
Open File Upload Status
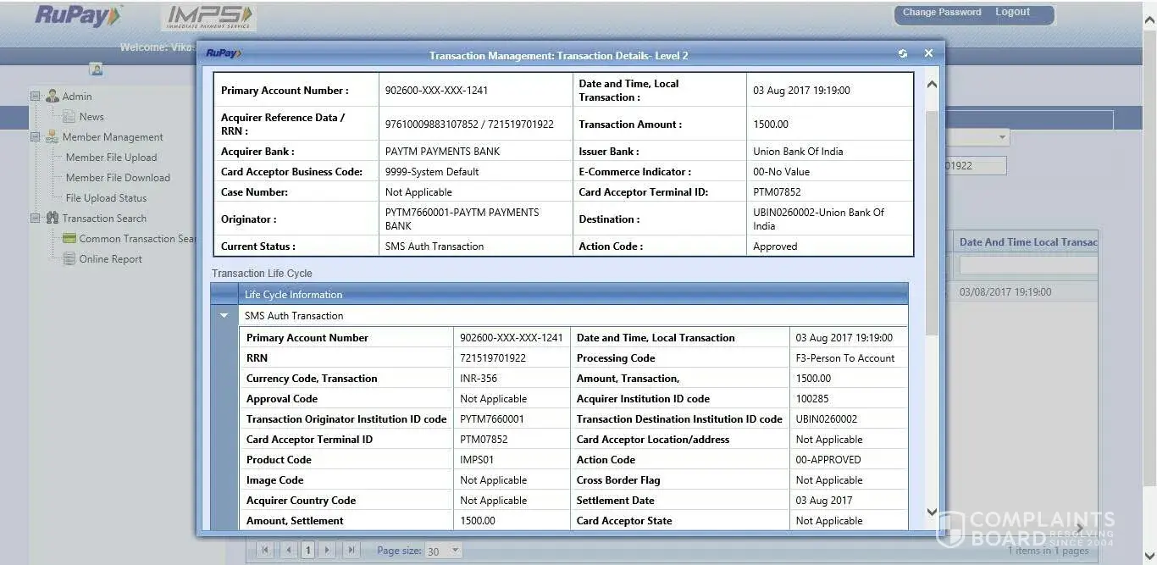pyautogui.click(x=106, y=198)
